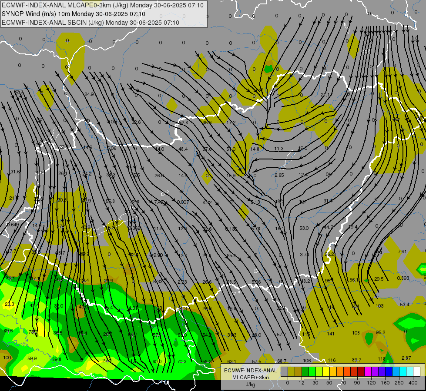Select the 'MLCAPE0-3km' label in the legend
Viewport: 426px width, 391px height.
[x=250, y=378]
